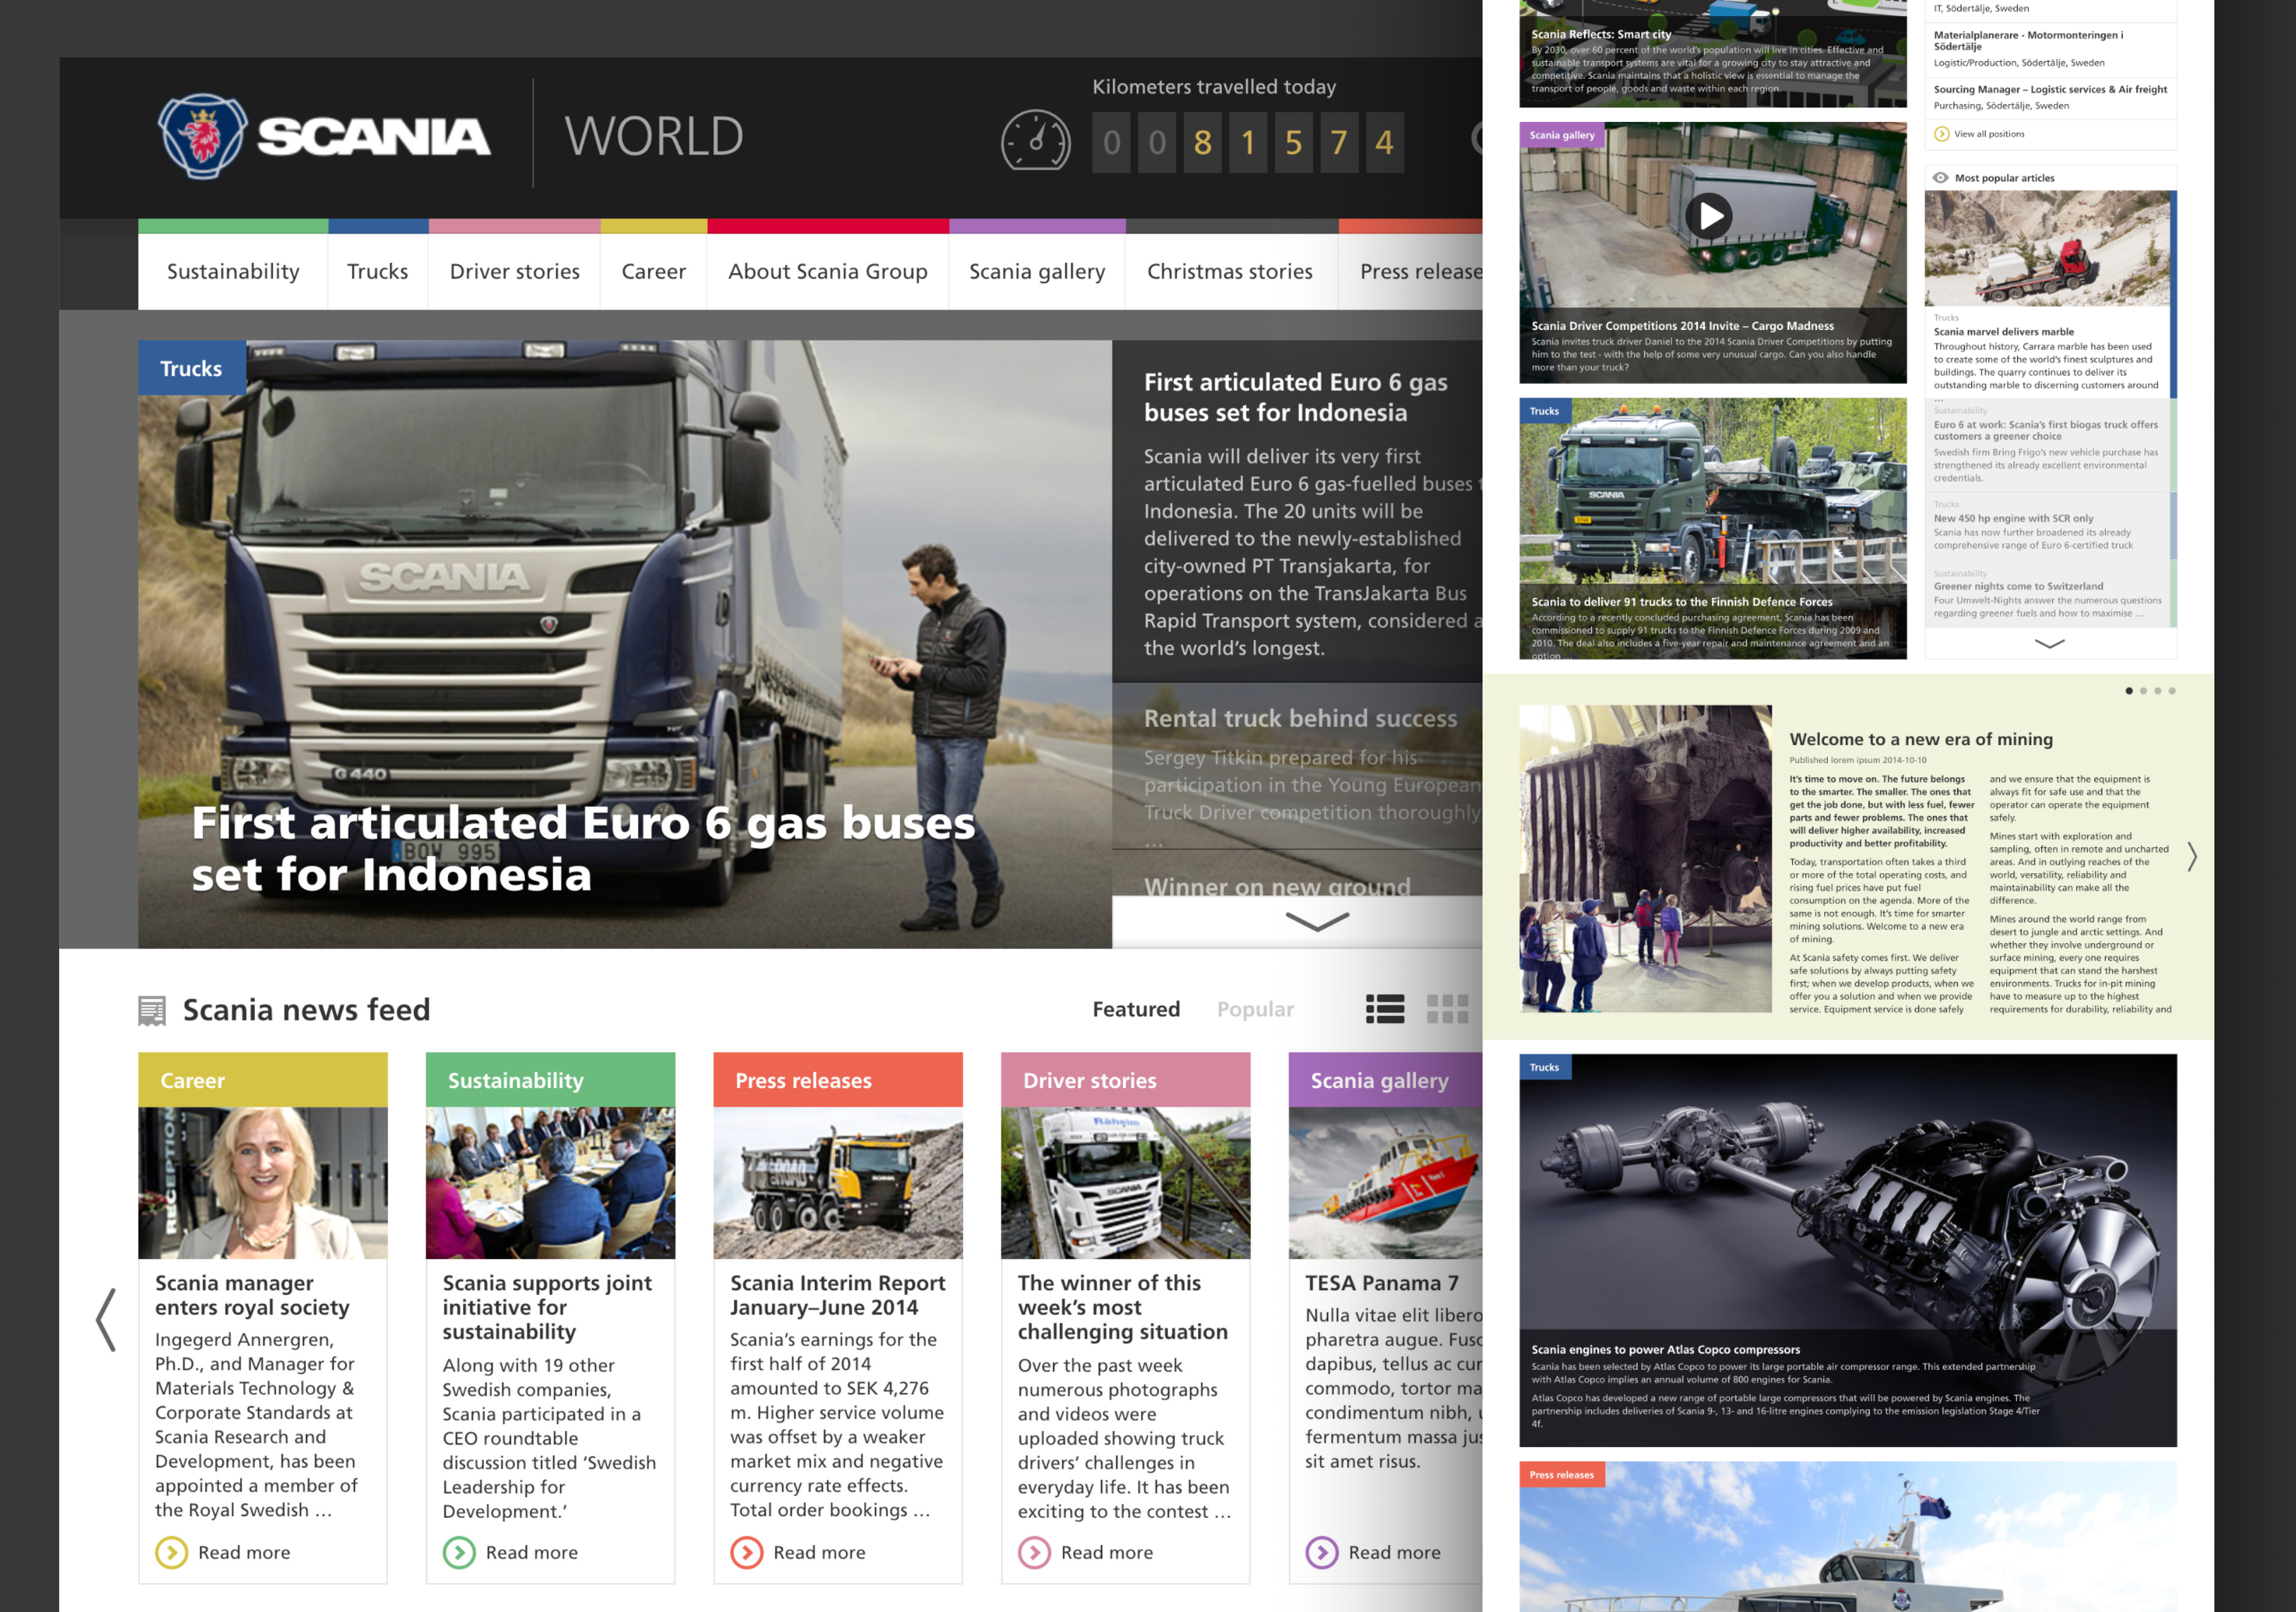Image resolution: width=2296 pixels, height=1612 pixels.
Task: Open Press releases menu item
Action: pos(1411,271)
